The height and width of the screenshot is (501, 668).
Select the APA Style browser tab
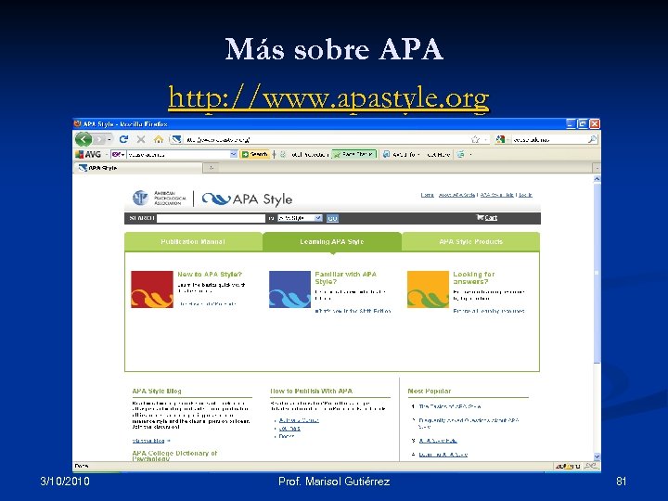(x=137, y=168)
